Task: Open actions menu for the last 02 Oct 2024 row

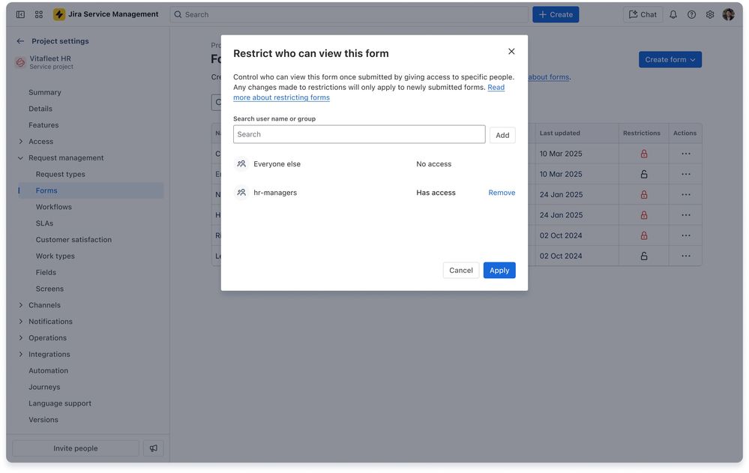Action: click(685, 256)
